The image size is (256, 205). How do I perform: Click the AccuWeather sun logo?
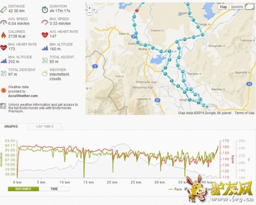3,90
